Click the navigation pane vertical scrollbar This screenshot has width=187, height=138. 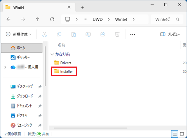click(45, 66)
